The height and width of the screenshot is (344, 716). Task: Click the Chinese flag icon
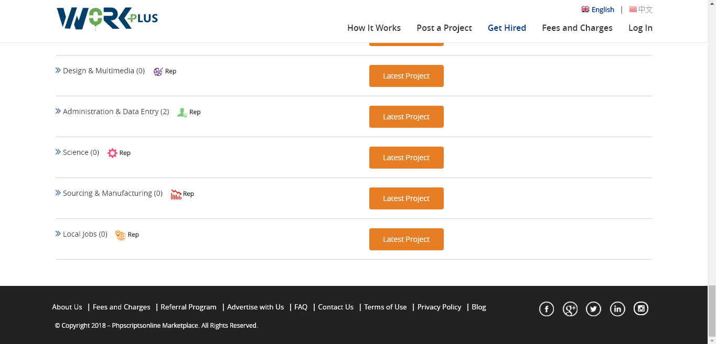click(633, 9)
